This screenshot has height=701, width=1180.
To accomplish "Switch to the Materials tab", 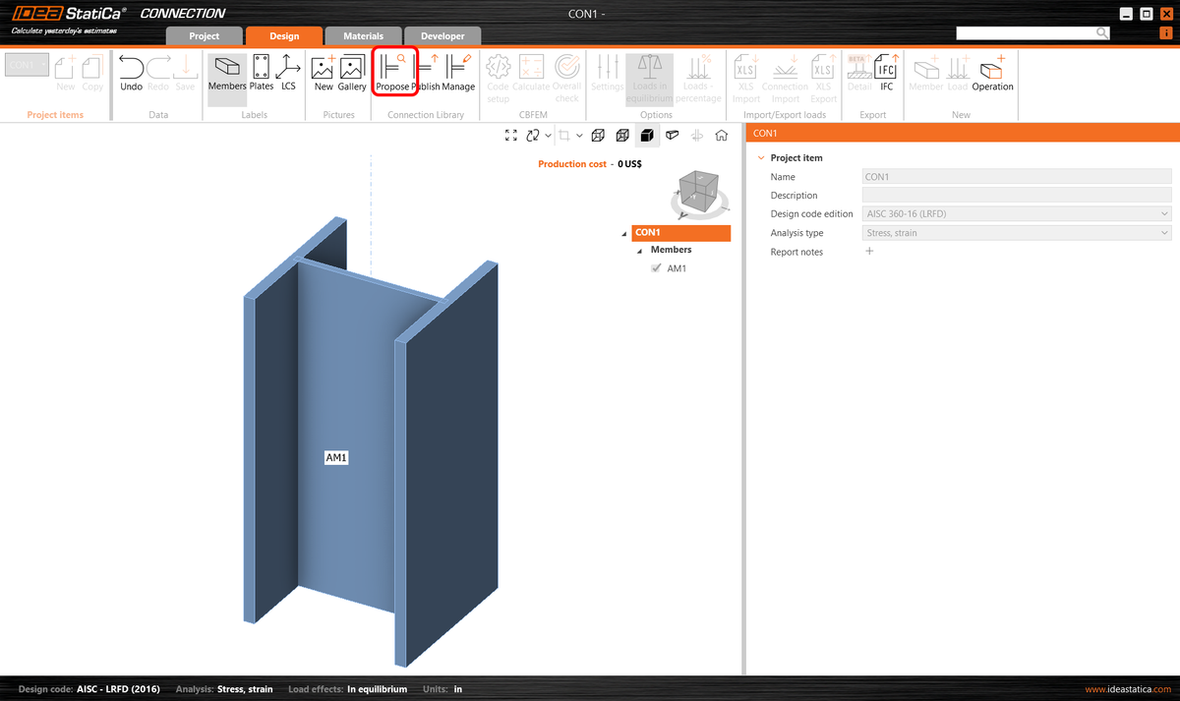I will tap(363, 34).
